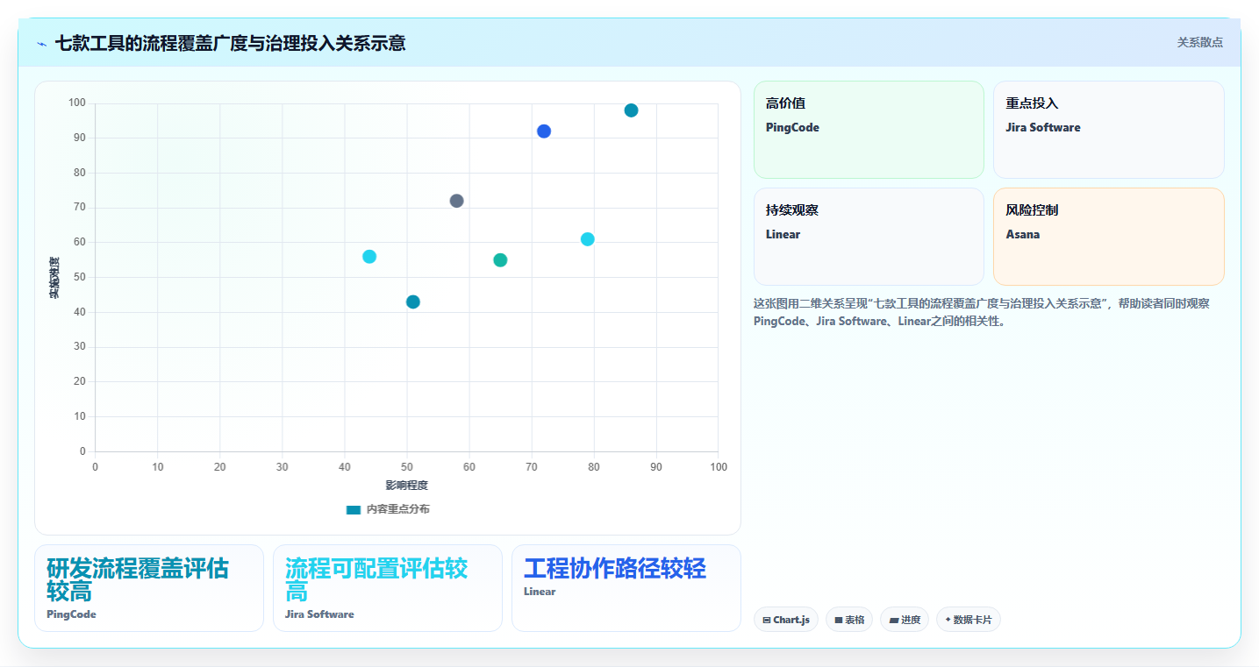The image size is (1259, 667).
Task: Click the lightning icon beside the title
Action: click(x=41, y=44)
